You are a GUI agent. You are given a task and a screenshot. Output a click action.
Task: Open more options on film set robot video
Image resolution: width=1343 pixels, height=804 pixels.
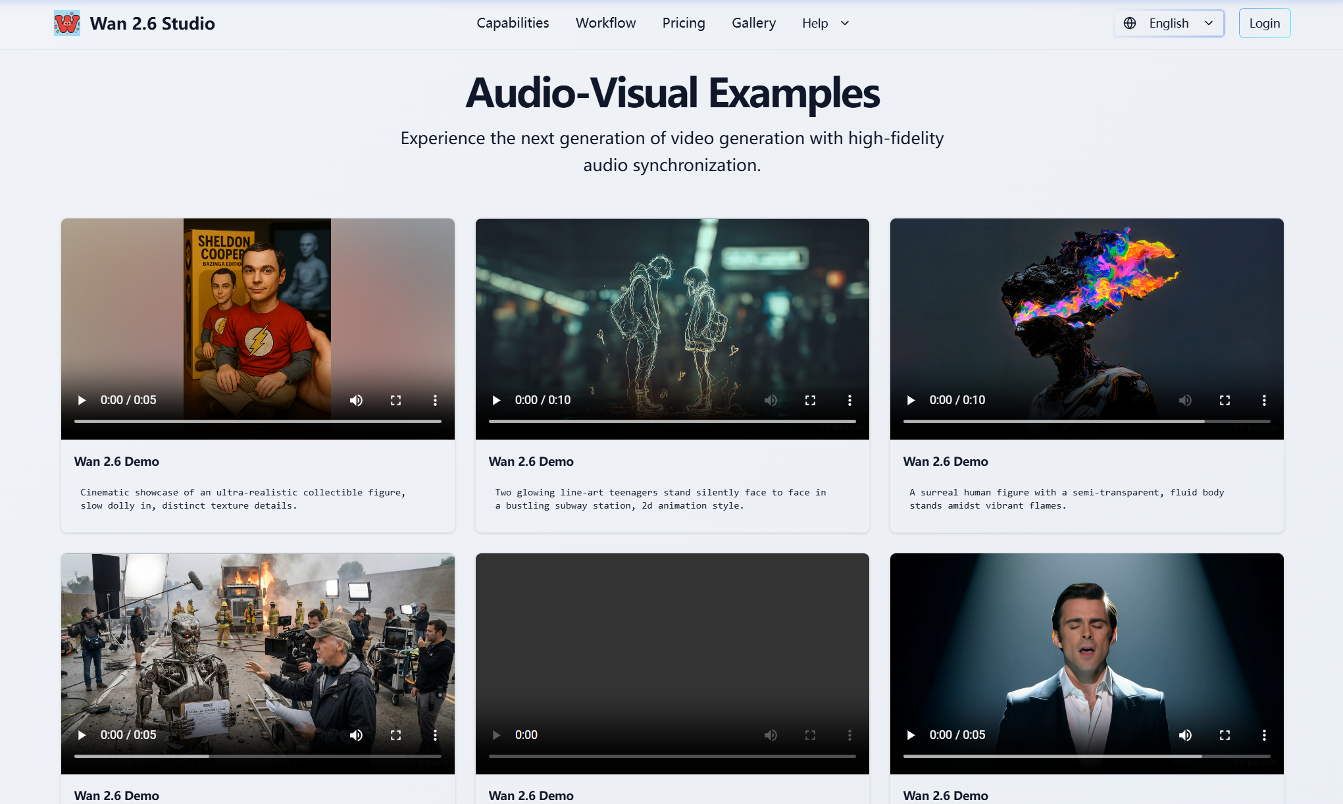click(x=435, y=735)
